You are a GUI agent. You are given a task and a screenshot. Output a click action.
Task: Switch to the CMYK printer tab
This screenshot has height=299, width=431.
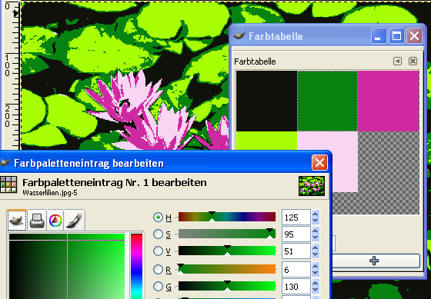37,220
